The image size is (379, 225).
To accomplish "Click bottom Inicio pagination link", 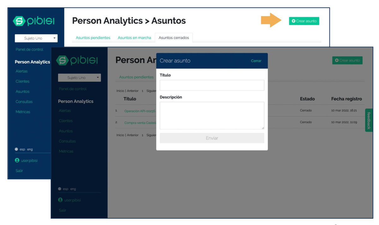I will point(120,135).
